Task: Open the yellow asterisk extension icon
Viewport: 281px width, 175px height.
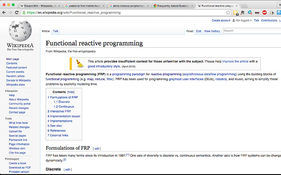Action: (x=236, y=13)
